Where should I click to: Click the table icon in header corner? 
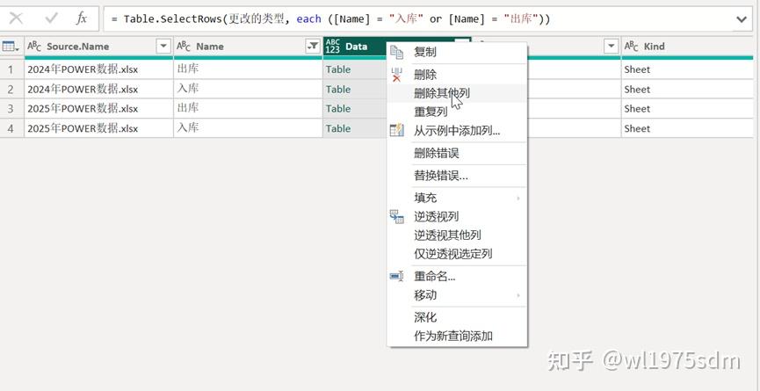11,47
